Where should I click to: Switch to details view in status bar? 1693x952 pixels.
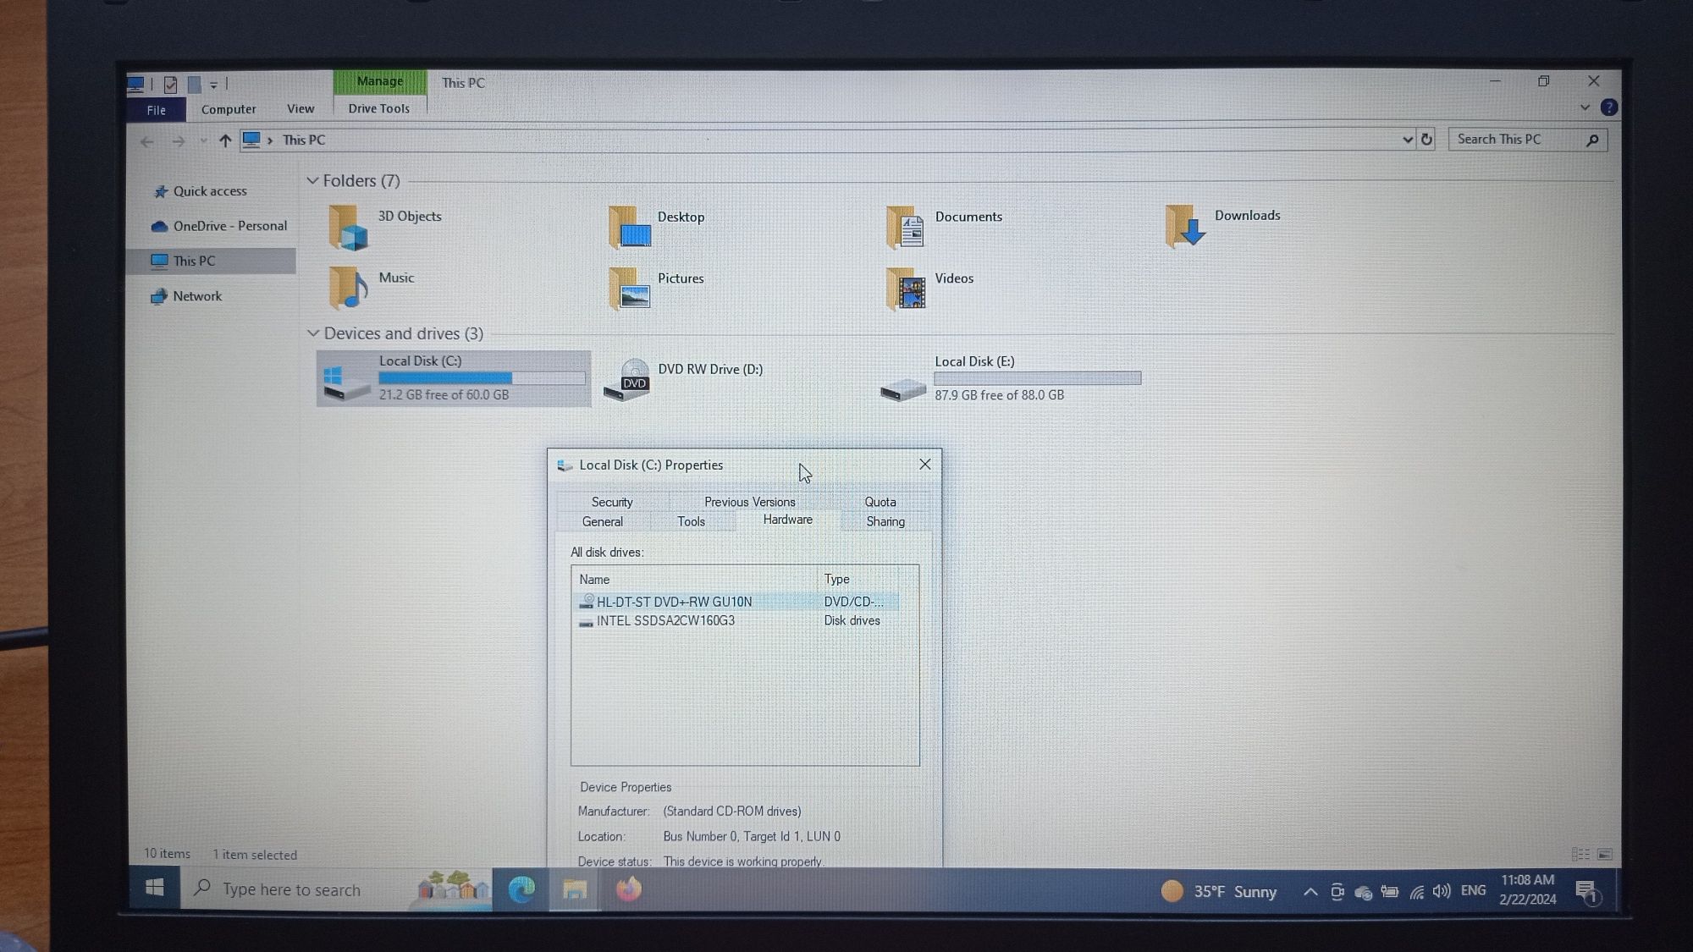click(1580, 855)
